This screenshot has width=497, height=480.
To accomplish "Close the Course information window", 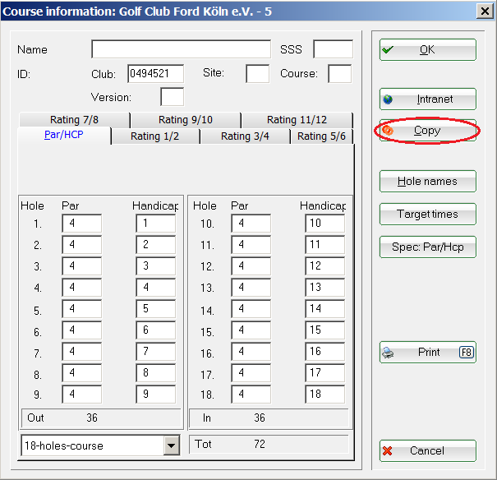I will (485, 12).
